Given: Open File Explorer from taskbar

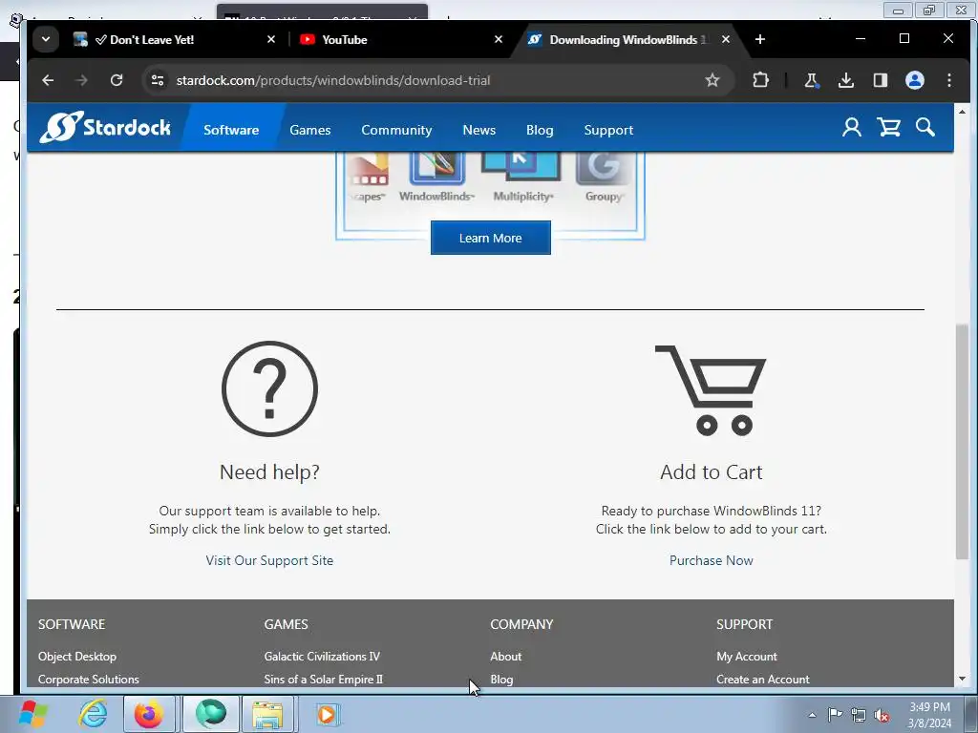Looking at the screenshot, I should click(x=267, y=714).
